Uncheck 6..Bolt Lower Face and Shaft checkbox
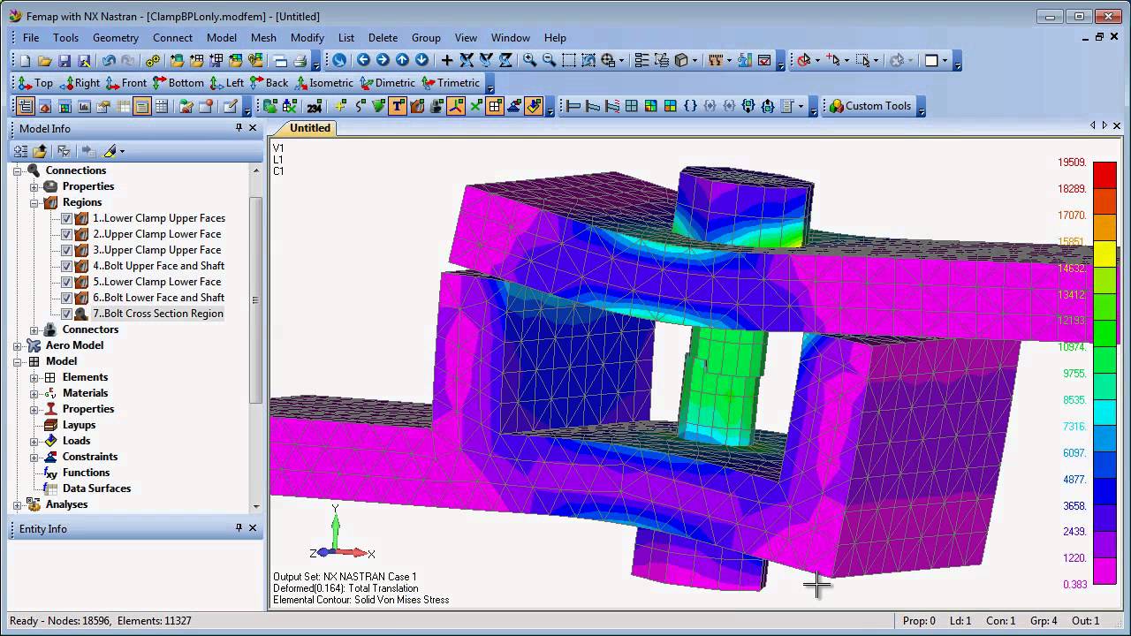 point(66,298)
